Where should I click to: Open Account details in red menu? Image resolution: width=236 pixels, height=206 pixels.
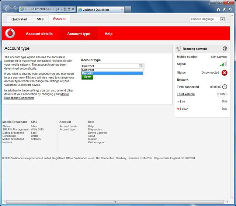[39, 34]
